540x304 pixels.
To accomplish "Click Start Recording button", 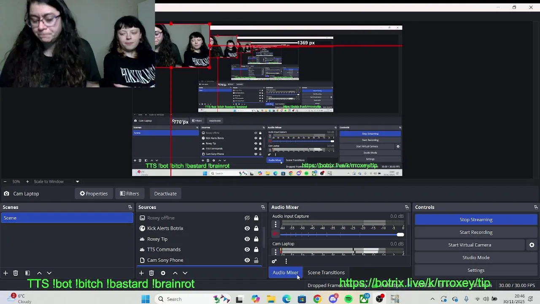I will click(476, 232).
